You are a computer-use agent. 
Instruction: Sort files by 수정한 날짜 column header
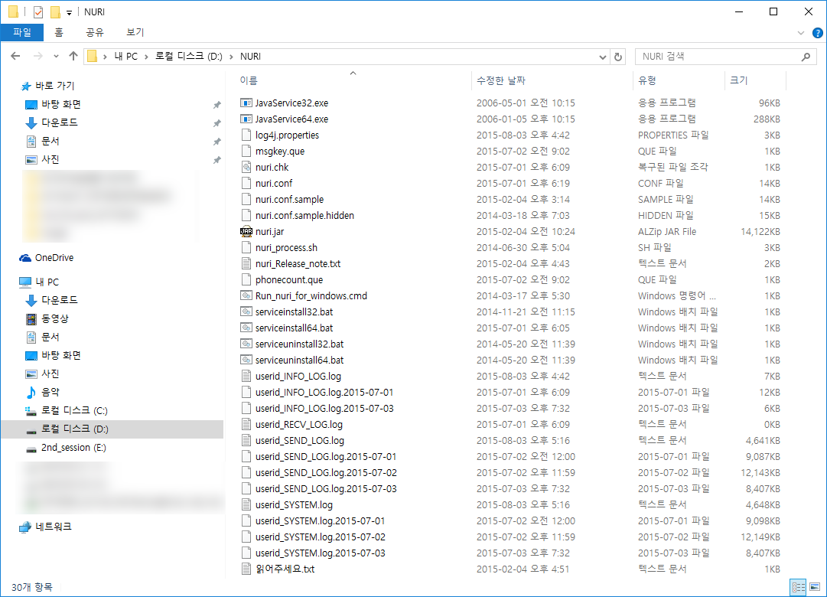(x=501, y=80)
